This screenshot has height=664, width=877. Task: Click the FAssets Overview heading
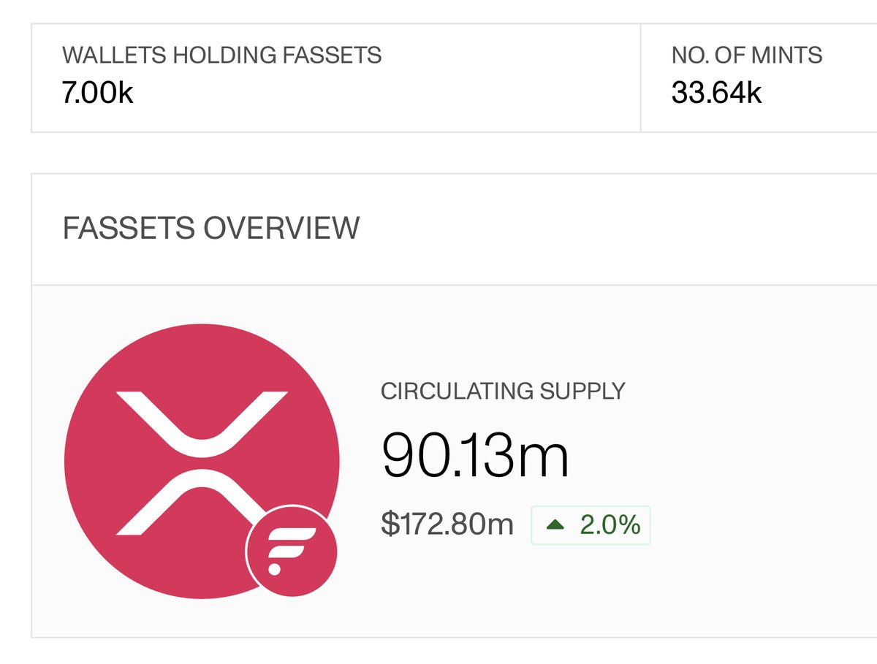coord(210,228)
